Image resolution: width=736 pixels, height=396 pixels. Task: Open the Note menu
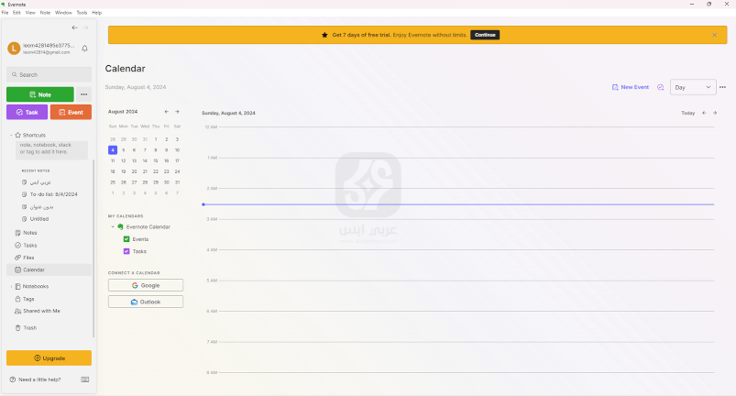tap(45, 13)
